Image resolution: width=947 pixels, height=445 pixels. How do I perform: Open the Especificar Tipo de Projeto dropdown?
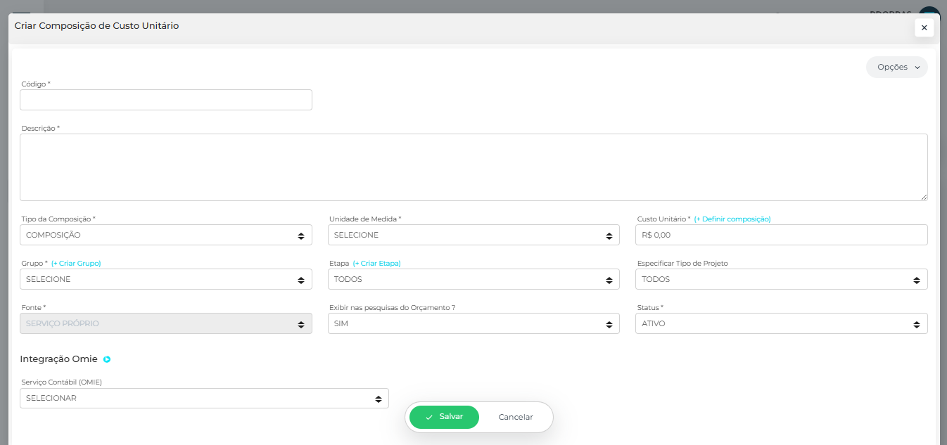781,279
